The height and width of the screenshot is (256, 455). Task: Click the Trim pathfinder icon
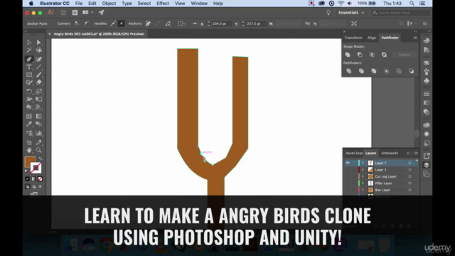point(361,71)
